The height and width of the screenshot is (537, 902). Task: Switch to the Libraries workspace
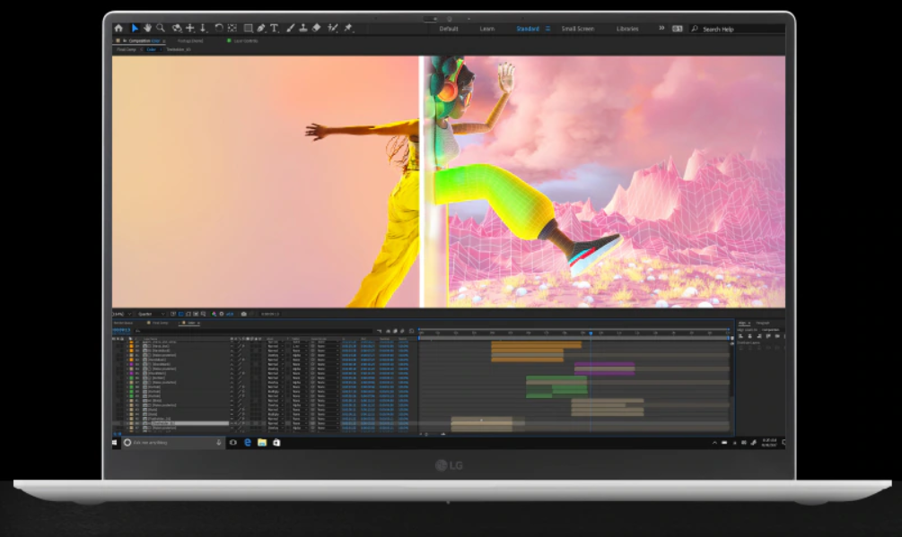coord(627,29)
